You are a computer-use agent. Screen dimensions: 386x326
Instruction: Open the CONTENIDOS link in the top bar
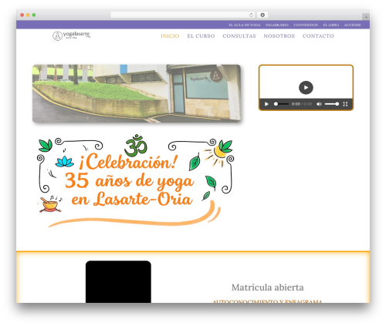pos(306,25)
